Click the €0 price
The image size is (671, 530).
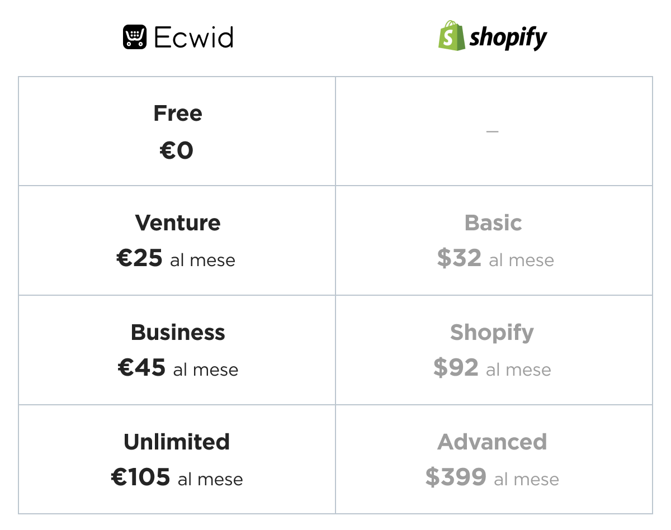pos(177,150)
